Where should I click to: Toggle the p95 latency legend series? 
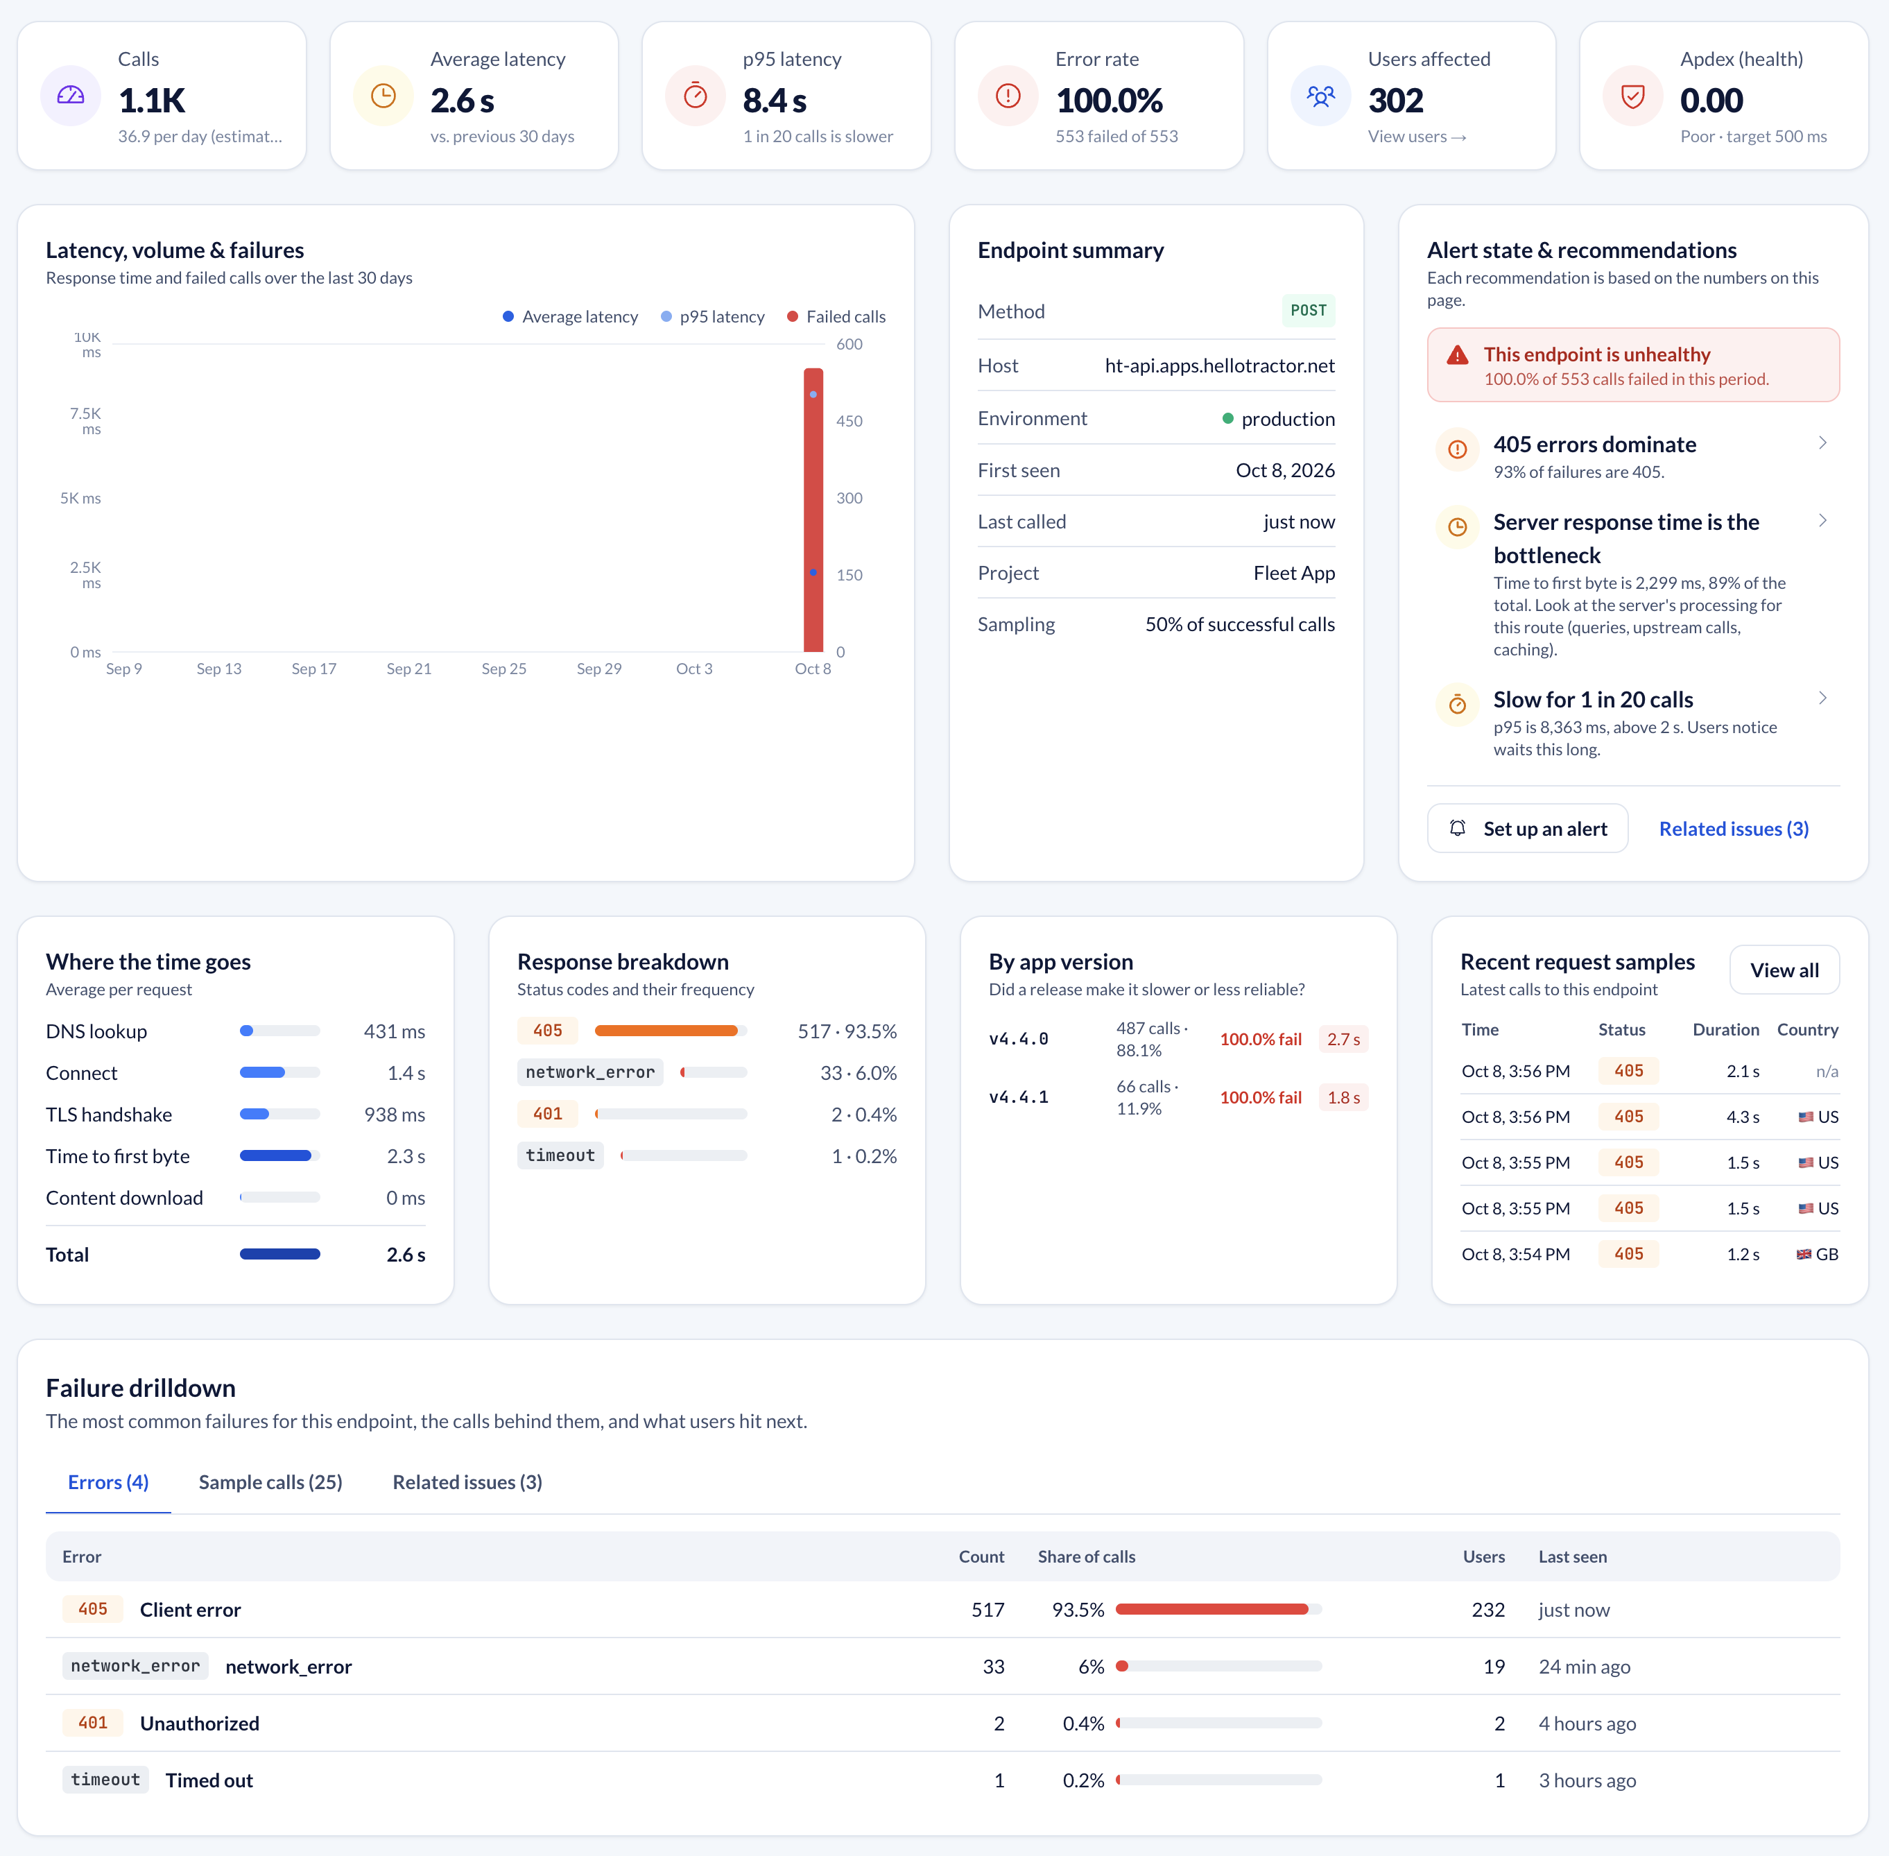click(712, 317)
